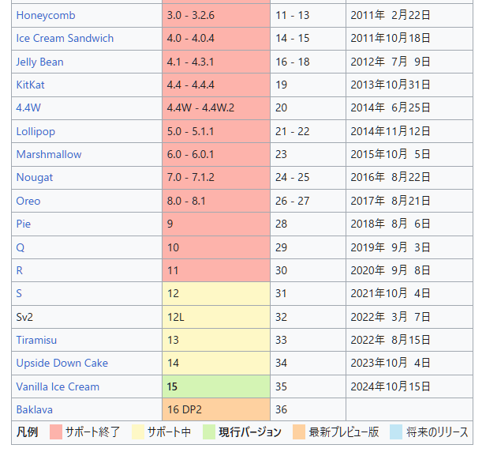The height and width of the screenshot is (456, 486).
Task: Click API level cell 19
Action: click(x=308, y=85)
